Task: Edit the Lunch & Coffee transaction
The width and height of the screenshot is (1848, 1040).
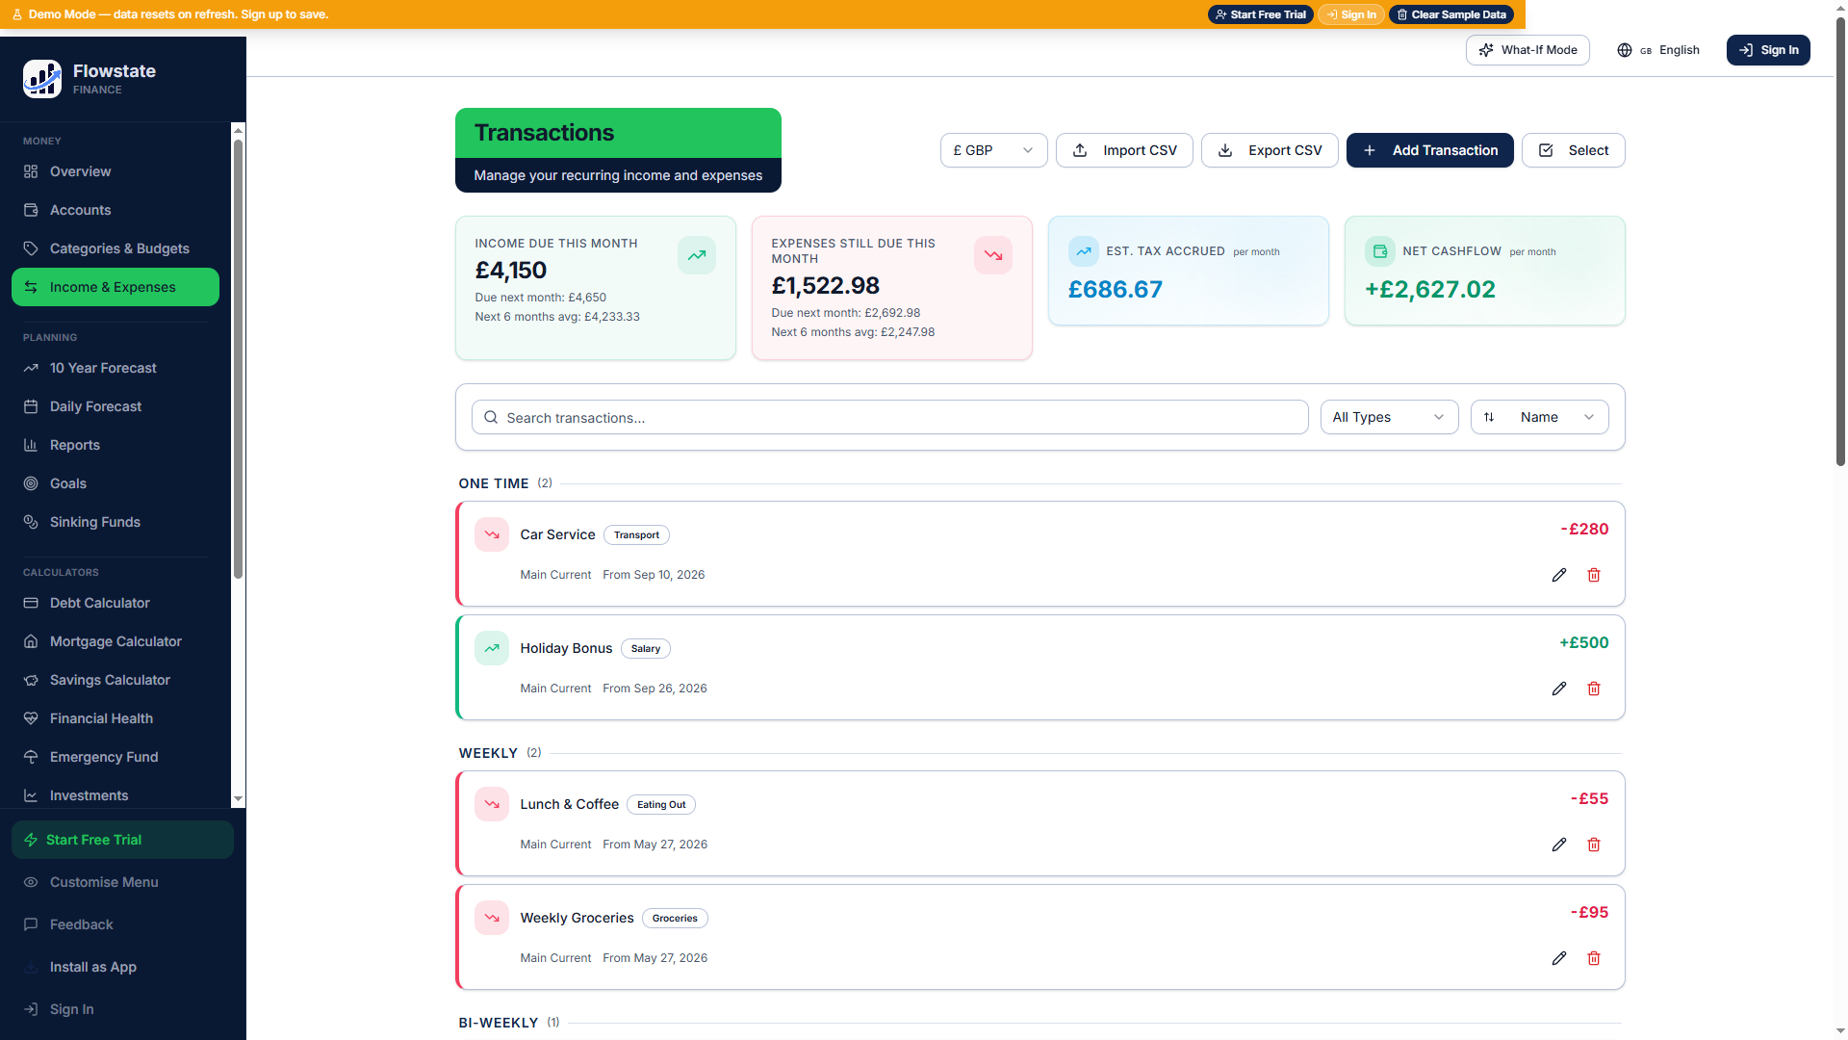Action: click(x=1559, y=845)
